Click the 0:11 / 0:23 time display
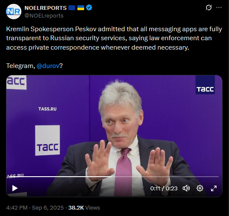Screen dimensions: 229x216 [x=164, y=188]
